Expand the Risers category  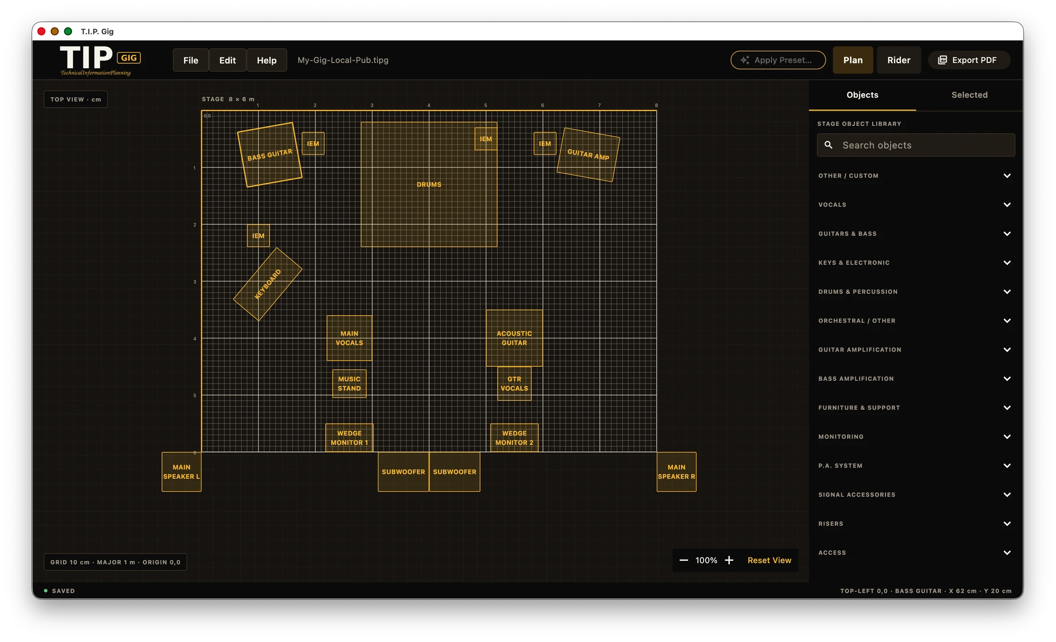[916, 524]
